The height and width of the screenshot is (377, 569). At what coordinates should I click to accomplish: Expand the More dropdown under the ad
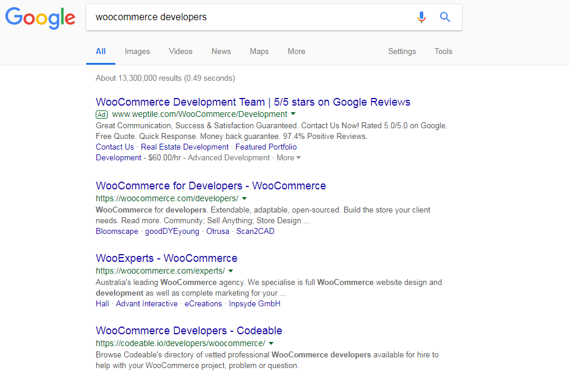[288, 158]
